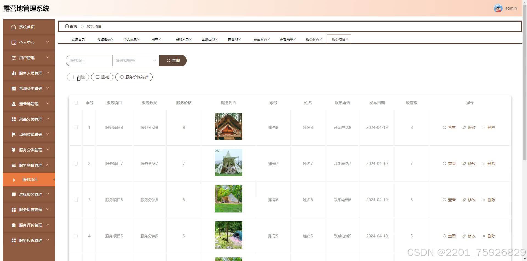Click the 露营地管理 person icon

click(14, 104)
